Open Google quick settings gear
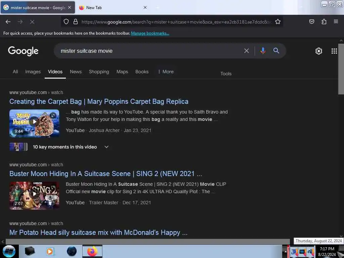 (x=318, y=51)
